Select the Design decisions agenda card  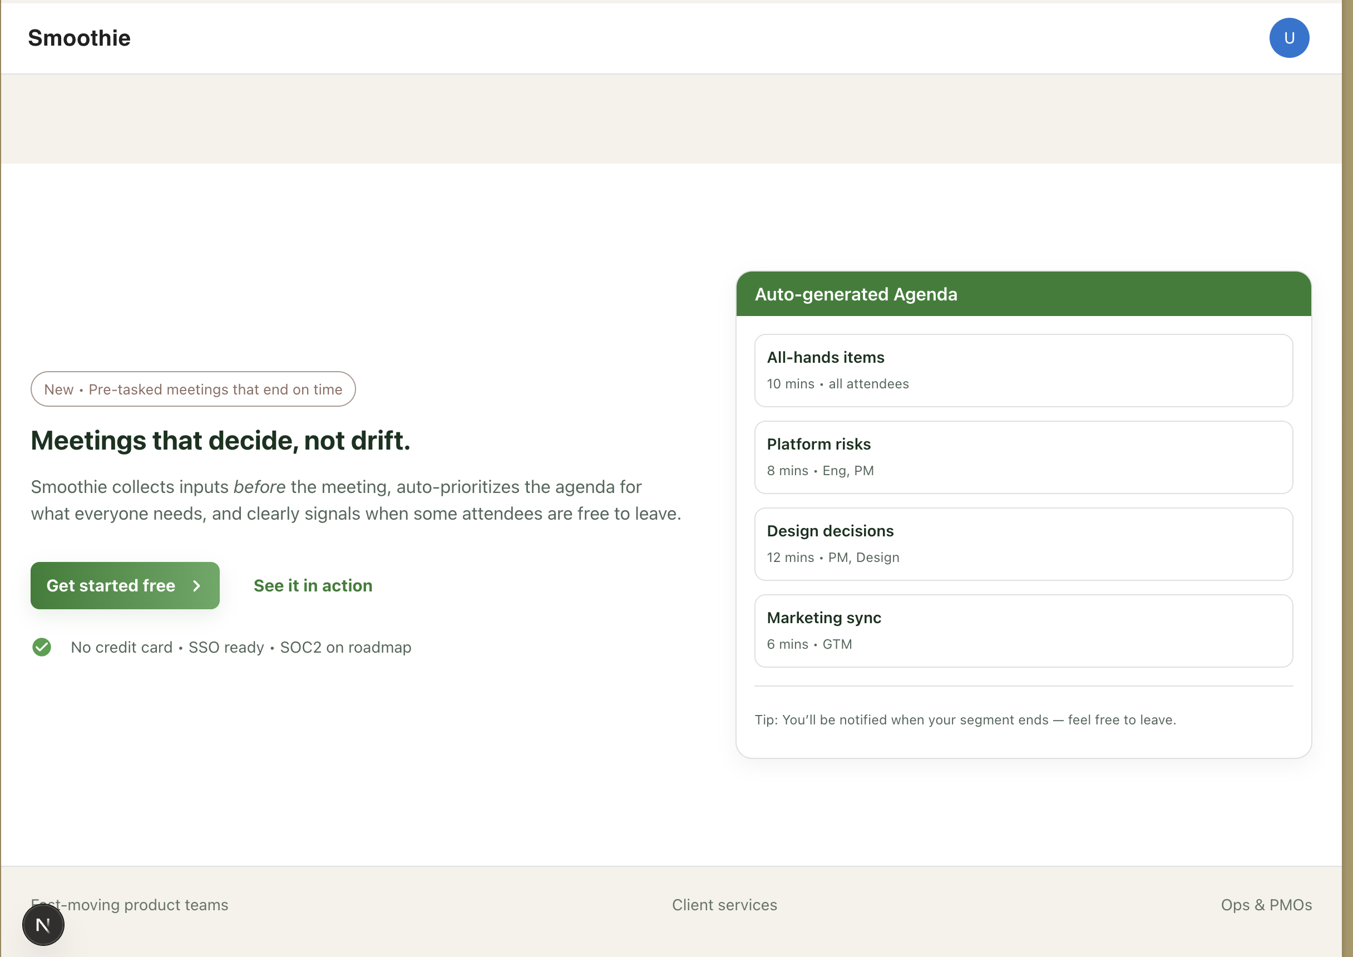(1023, 544)
